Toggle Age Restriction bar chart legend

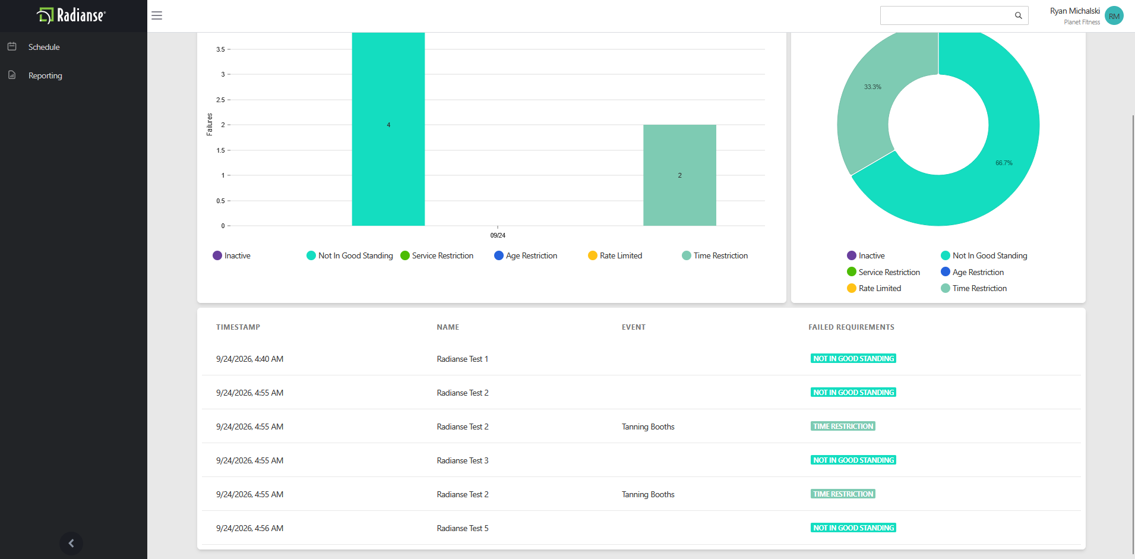[526, 255]
